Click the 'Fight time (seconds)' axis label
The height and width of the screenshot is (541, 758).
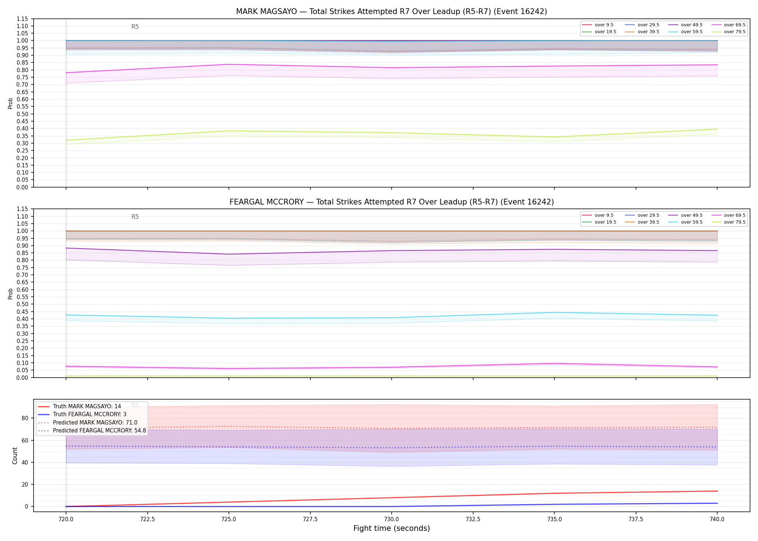[392, 528]
